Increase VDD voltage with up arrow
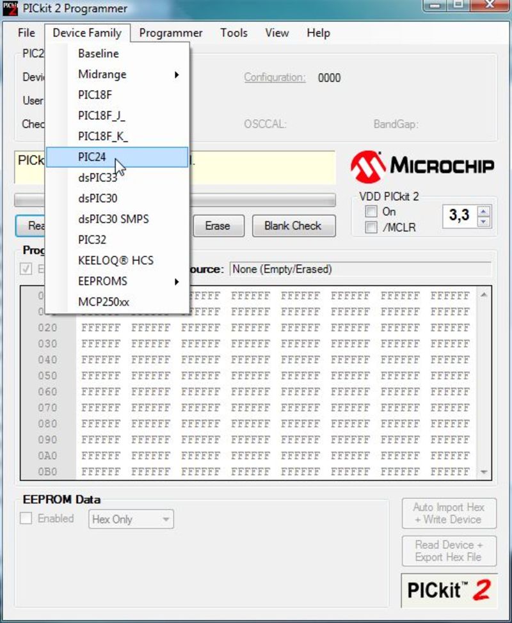Image resolution: width=512 pixels, height=623 pixels. (x=484, y=212)
